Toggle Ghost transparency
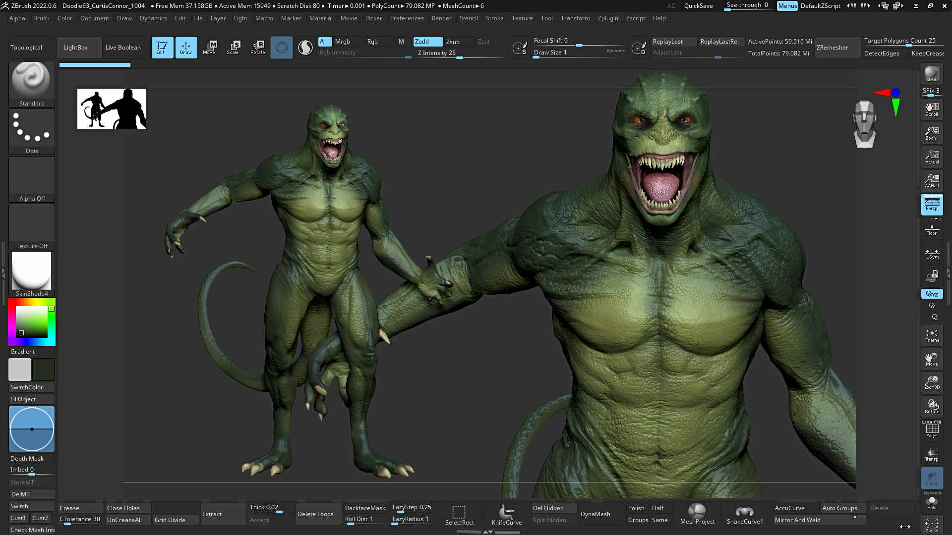This screenshot has height=535, width=952. (x=932, y=478)
